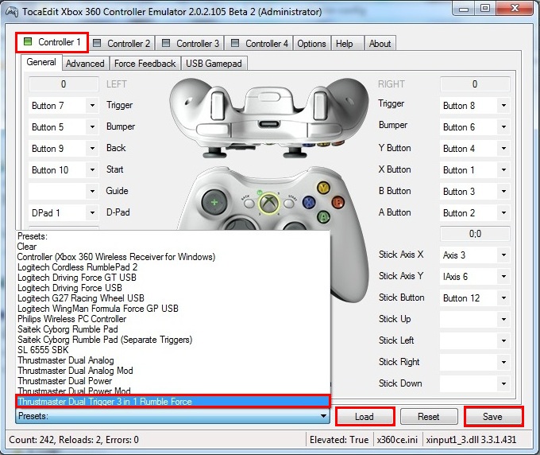
Task: Click the green Guide button on controller image
Action: point(272,204)
